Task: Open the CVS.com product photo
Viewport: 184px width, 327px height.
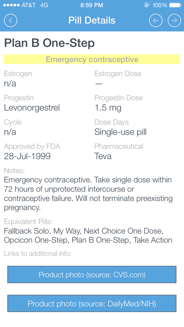Action: (92, 274)
